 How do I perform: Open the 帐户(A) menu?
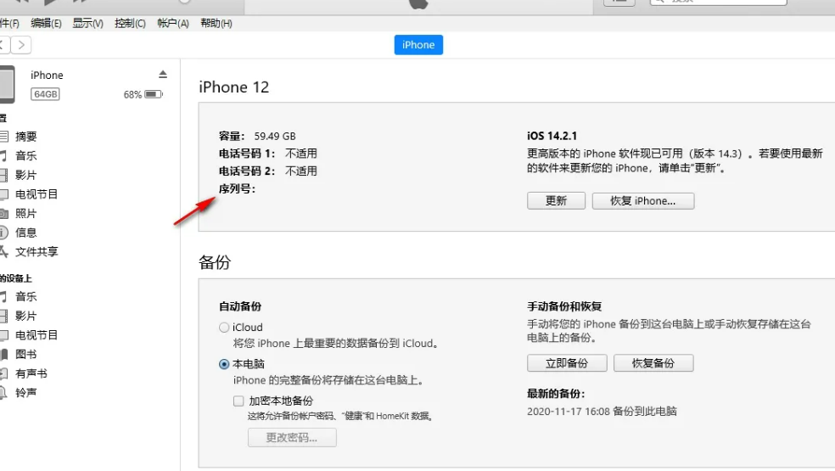point(173,23)
